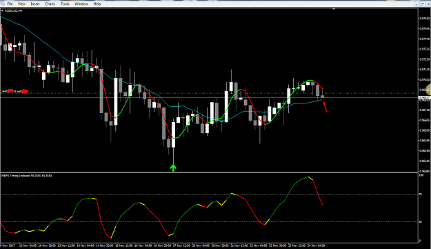Click the 14 Nov 20:00 time axis label
Viewport: 431px width, 249px height.
[105, 246]
